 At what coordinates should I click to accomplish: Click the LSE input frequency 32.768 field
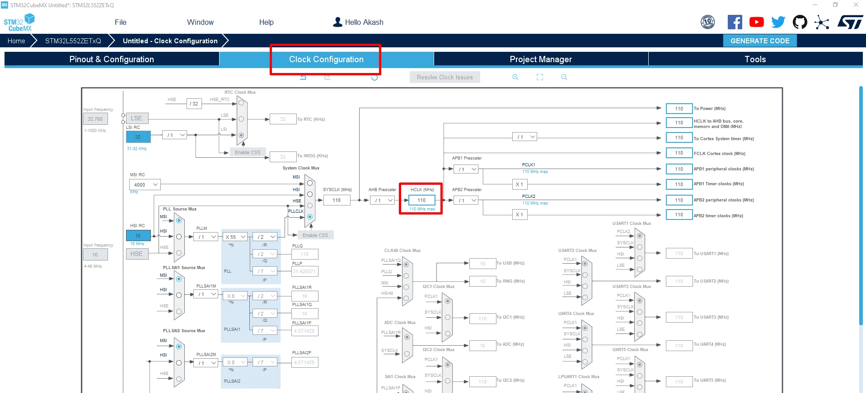coord(95,119)
